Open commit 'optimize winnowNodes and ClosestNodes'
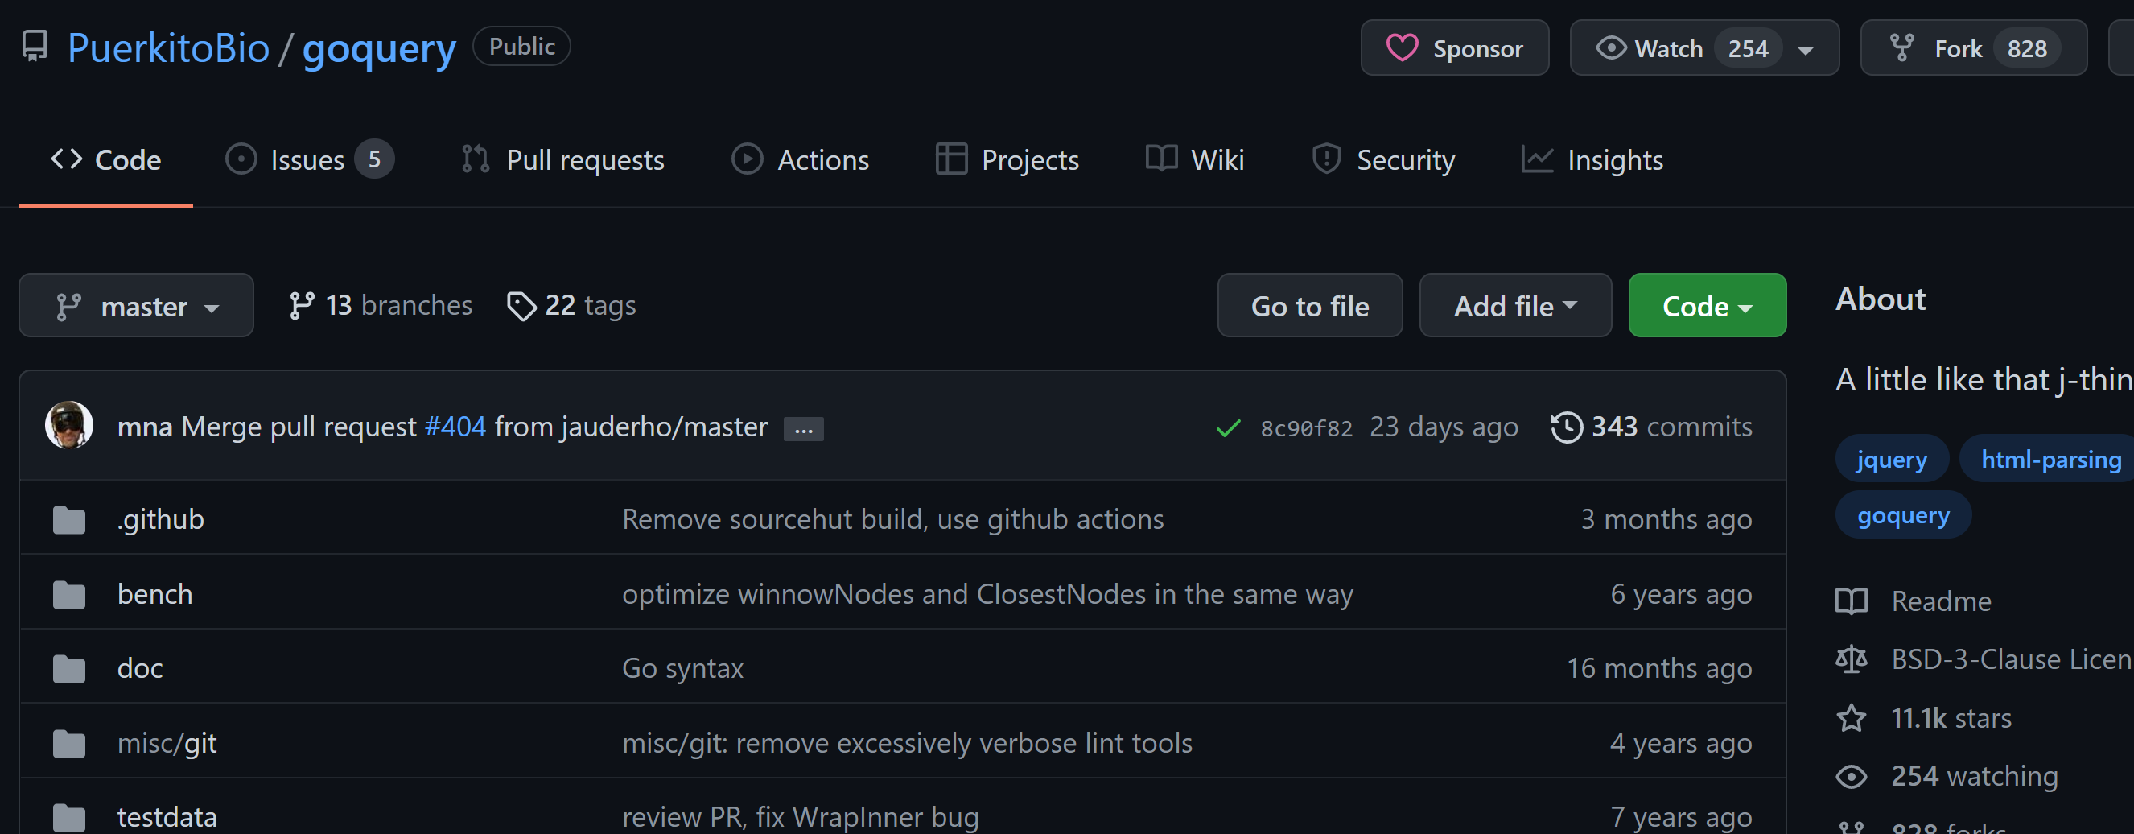 (x=987, y=593)
